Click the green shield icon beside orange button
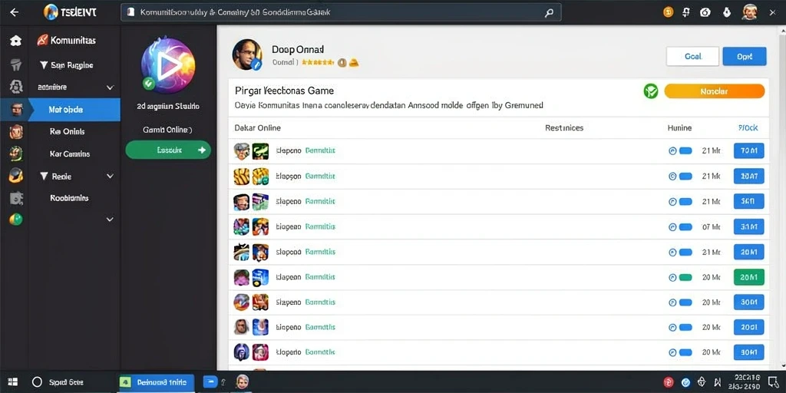 click(651, 91)
